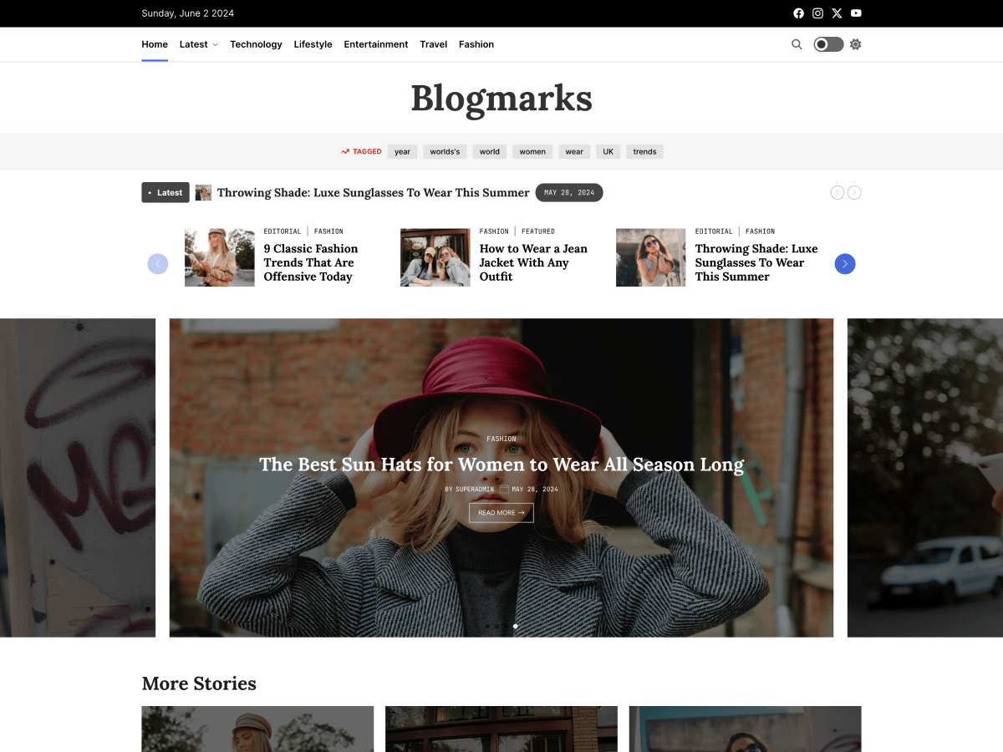The image size is (1003, 752).
Task: Click the 'trends' tag chip
Action: click(644, 151)
